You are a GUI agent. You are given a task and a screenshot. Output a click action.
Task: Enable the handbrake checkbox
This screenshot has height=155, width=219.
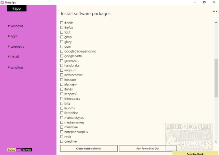click(62, 65)
